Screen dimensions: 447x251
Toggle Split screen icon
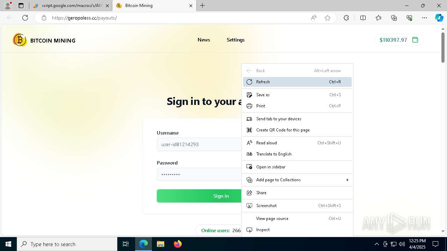[363, 18]
